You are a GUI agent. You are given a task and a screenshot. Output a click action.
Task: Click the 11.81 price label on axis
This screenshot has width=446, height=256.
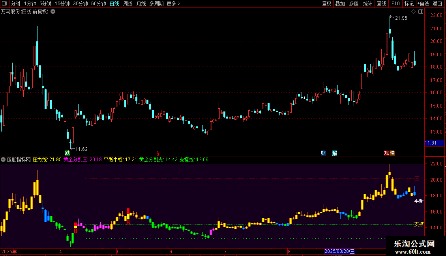430,143
